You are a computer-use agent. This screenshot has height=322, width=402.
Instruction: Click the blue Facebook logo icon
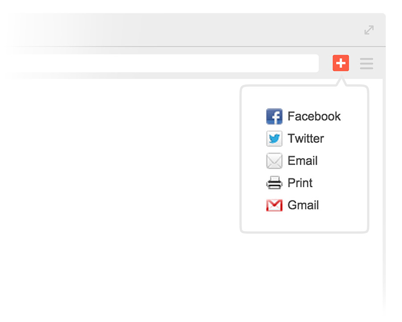point(274,116)
